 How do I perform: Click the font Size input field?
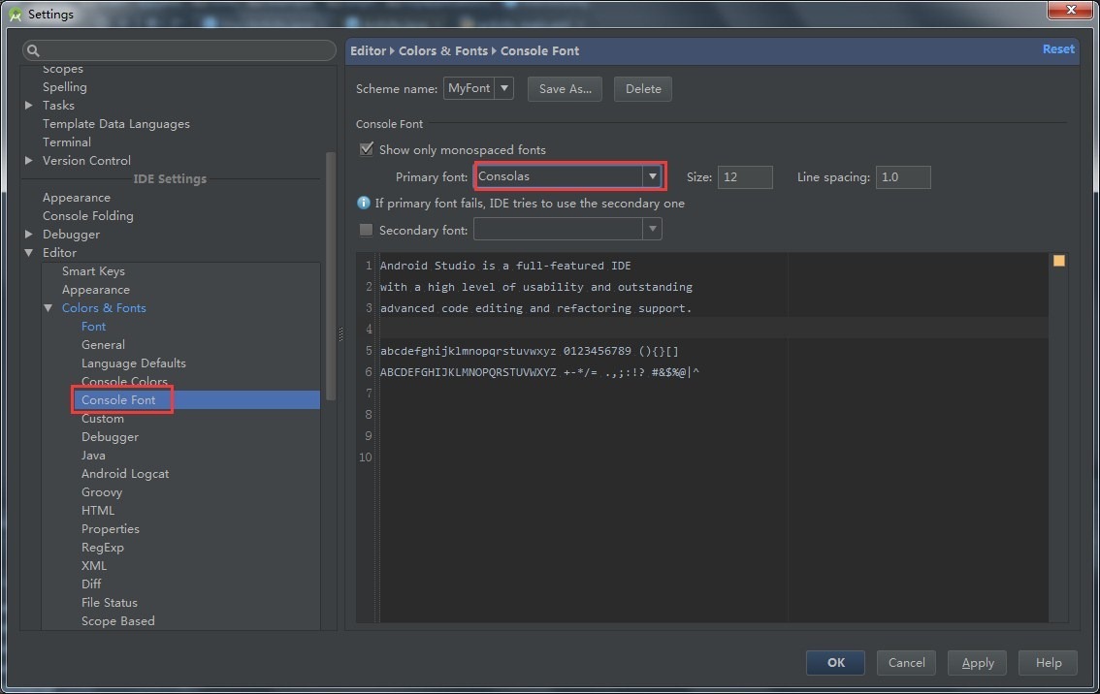[745, 177]
